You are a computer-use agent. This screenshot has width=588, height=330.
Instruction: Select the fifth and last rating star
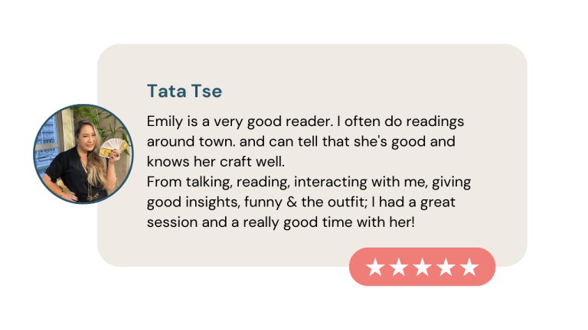coord(469,267)
